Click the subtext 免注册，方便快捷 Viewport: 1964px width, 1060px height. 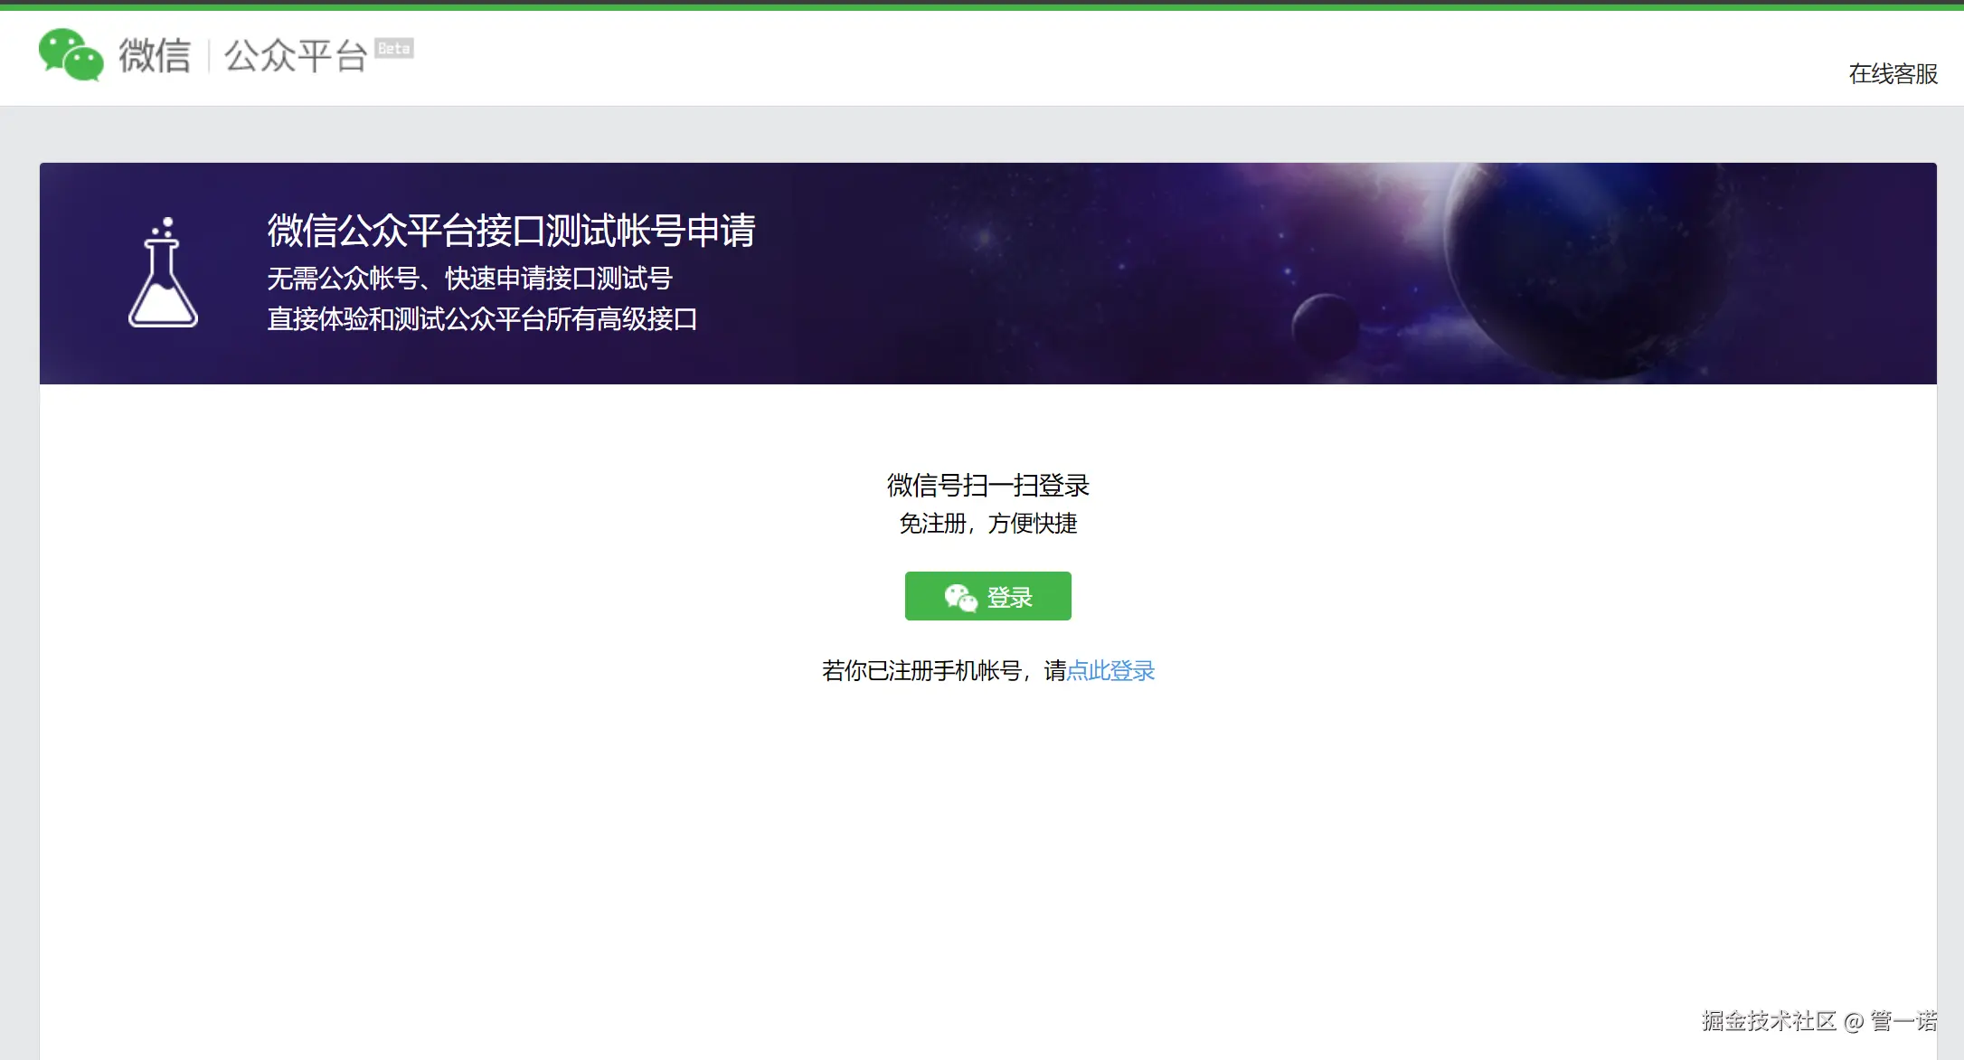[x=987, y=523]
